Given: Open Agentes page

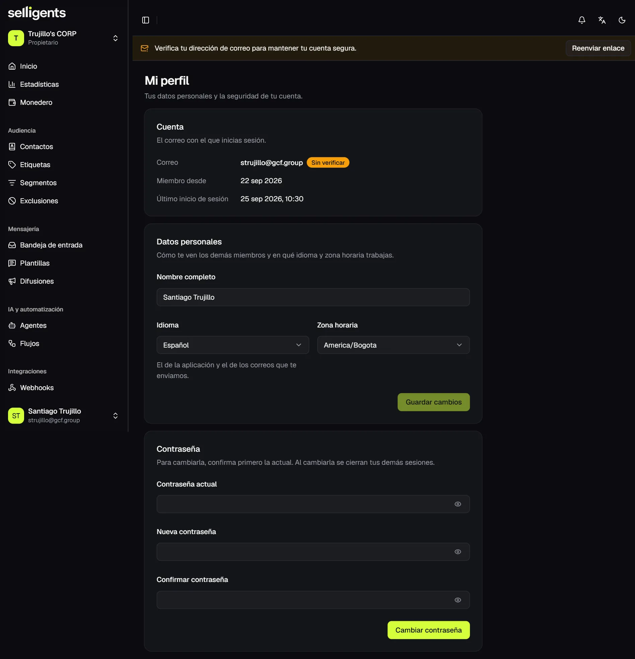Looking at the screenshot, I should coord(64,325).
